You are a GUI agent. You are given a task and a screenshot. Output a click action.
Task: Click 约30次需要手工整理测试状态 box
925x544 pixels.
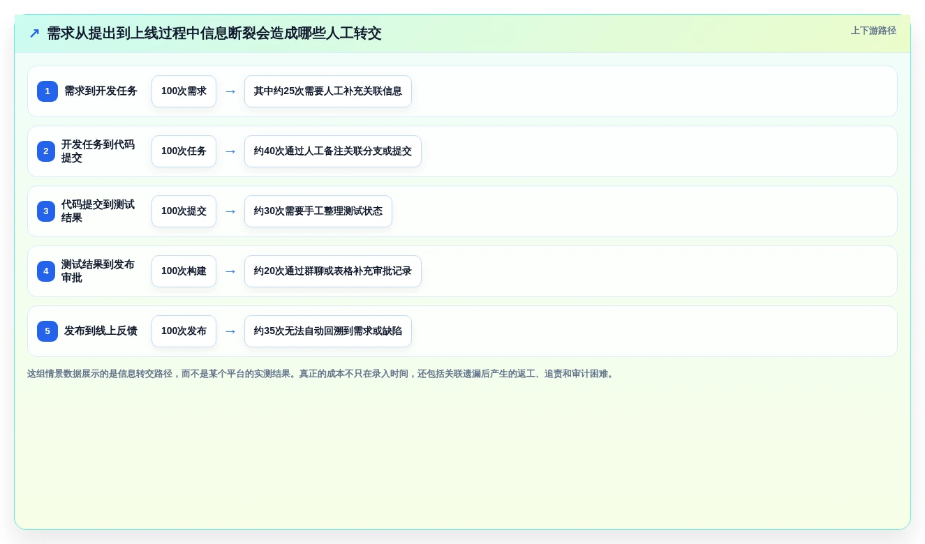click(x=318, y=211)
